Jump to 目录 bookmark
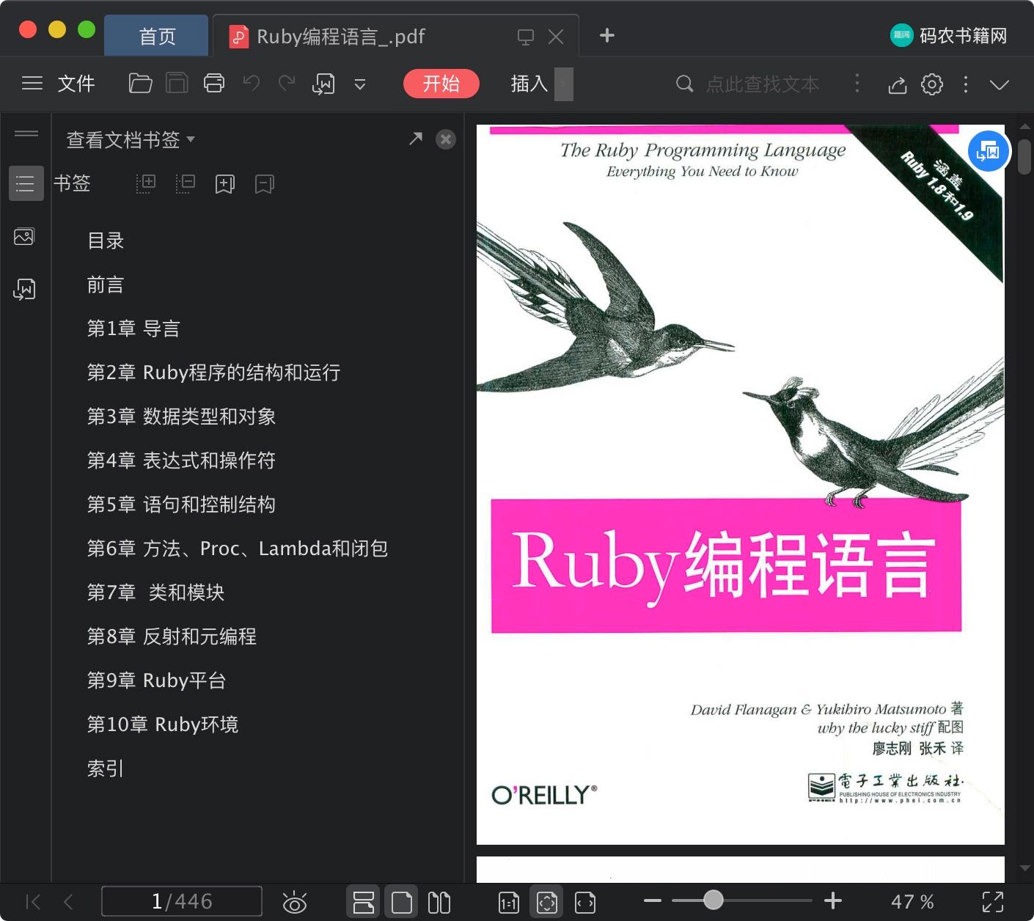The width and height of the screenshot is (1034, 921). pos(106,241)
